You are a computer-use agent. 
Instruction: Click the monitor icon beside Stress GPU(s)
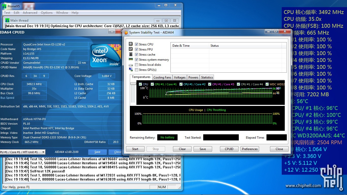point(131,70)
